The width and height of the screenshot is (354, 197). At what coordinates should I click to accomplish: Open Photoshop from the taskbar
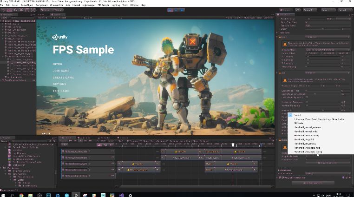click(x=48, y=195)
